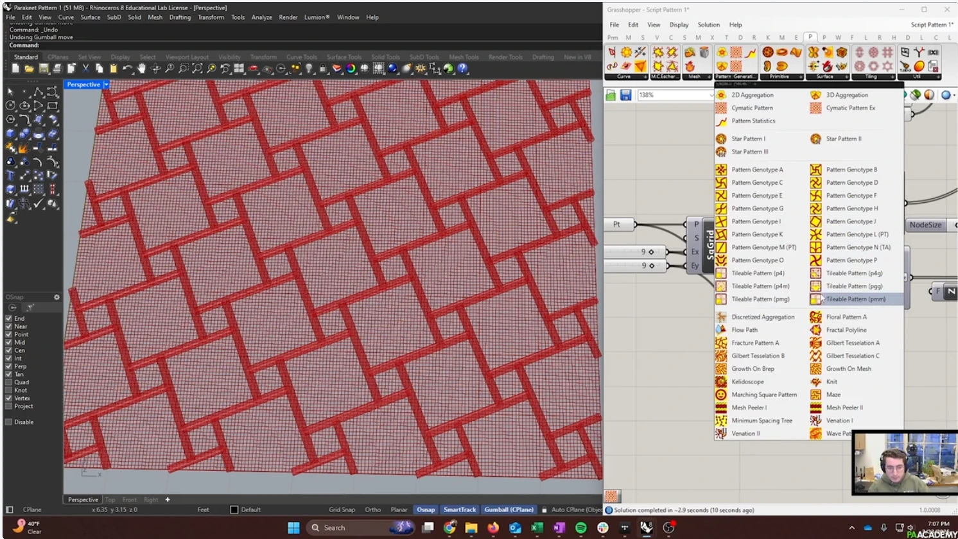Viewport: 958px width, 539px height.
Task: Click the Open folder icon in Rhino toolbar
Action: click(x=29, y=69)
